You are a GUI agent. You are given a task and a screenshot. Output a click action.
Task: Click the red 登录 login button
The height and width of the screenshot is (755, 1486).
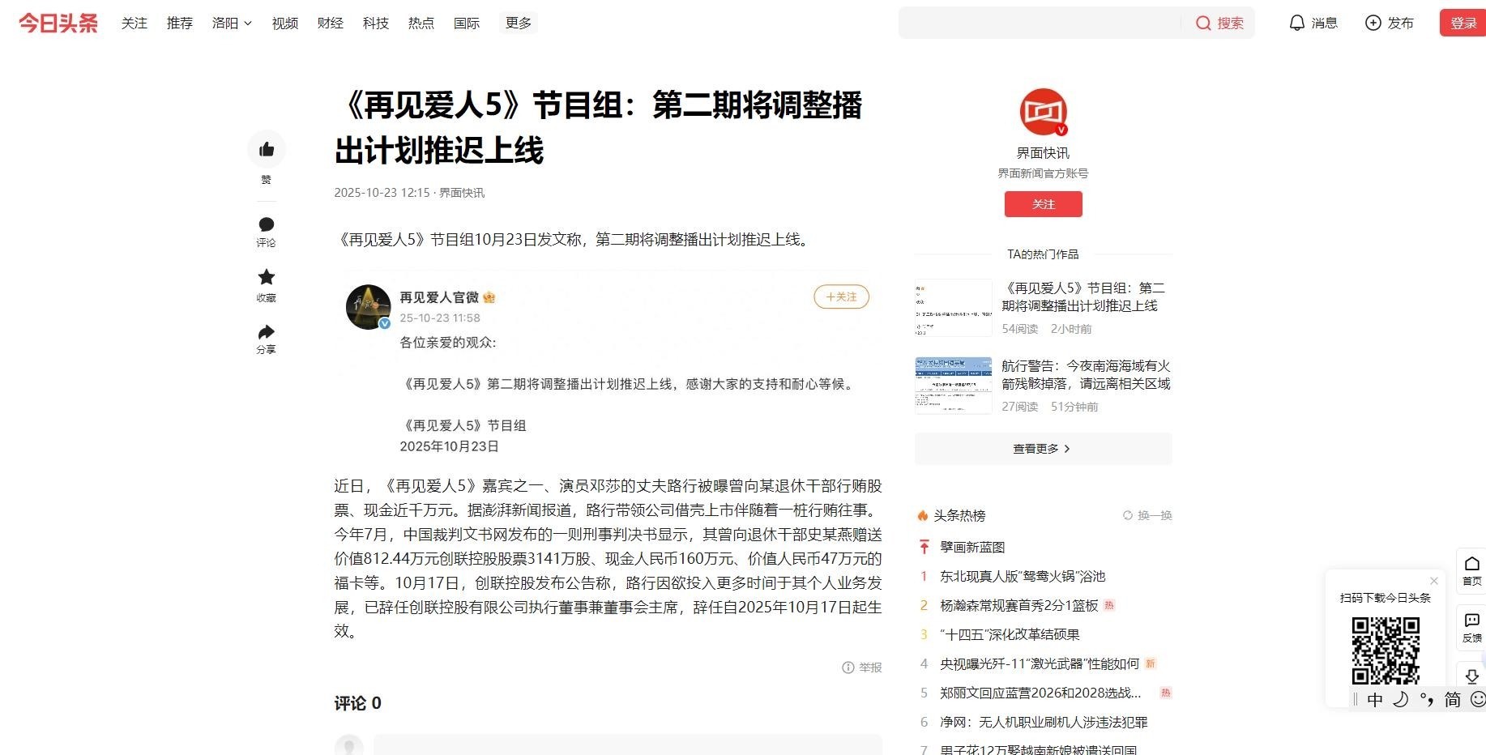pyautogui.click(x=1463, y=23)
